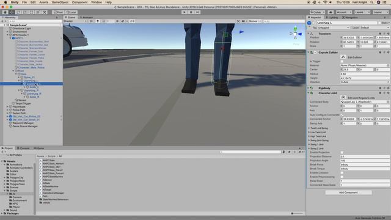This screenshot has width=391, height=220.
Task: Select the Rect tool in the toolbar
Action: click(31, 12)
